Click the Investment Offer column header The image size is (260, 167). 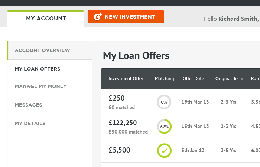tap(126, 79)
